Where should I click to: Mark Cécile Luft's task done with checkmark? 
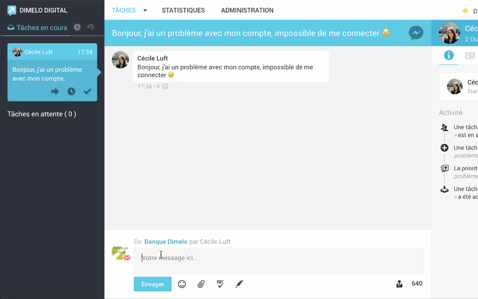(87, 91)
